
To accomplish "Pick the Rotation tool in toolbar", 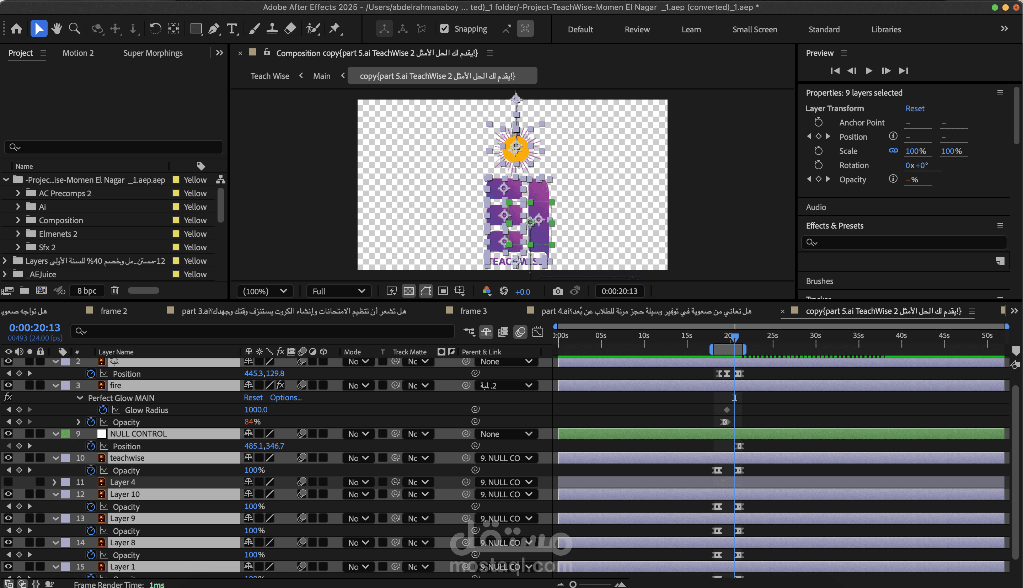I will tap(155, 29).
